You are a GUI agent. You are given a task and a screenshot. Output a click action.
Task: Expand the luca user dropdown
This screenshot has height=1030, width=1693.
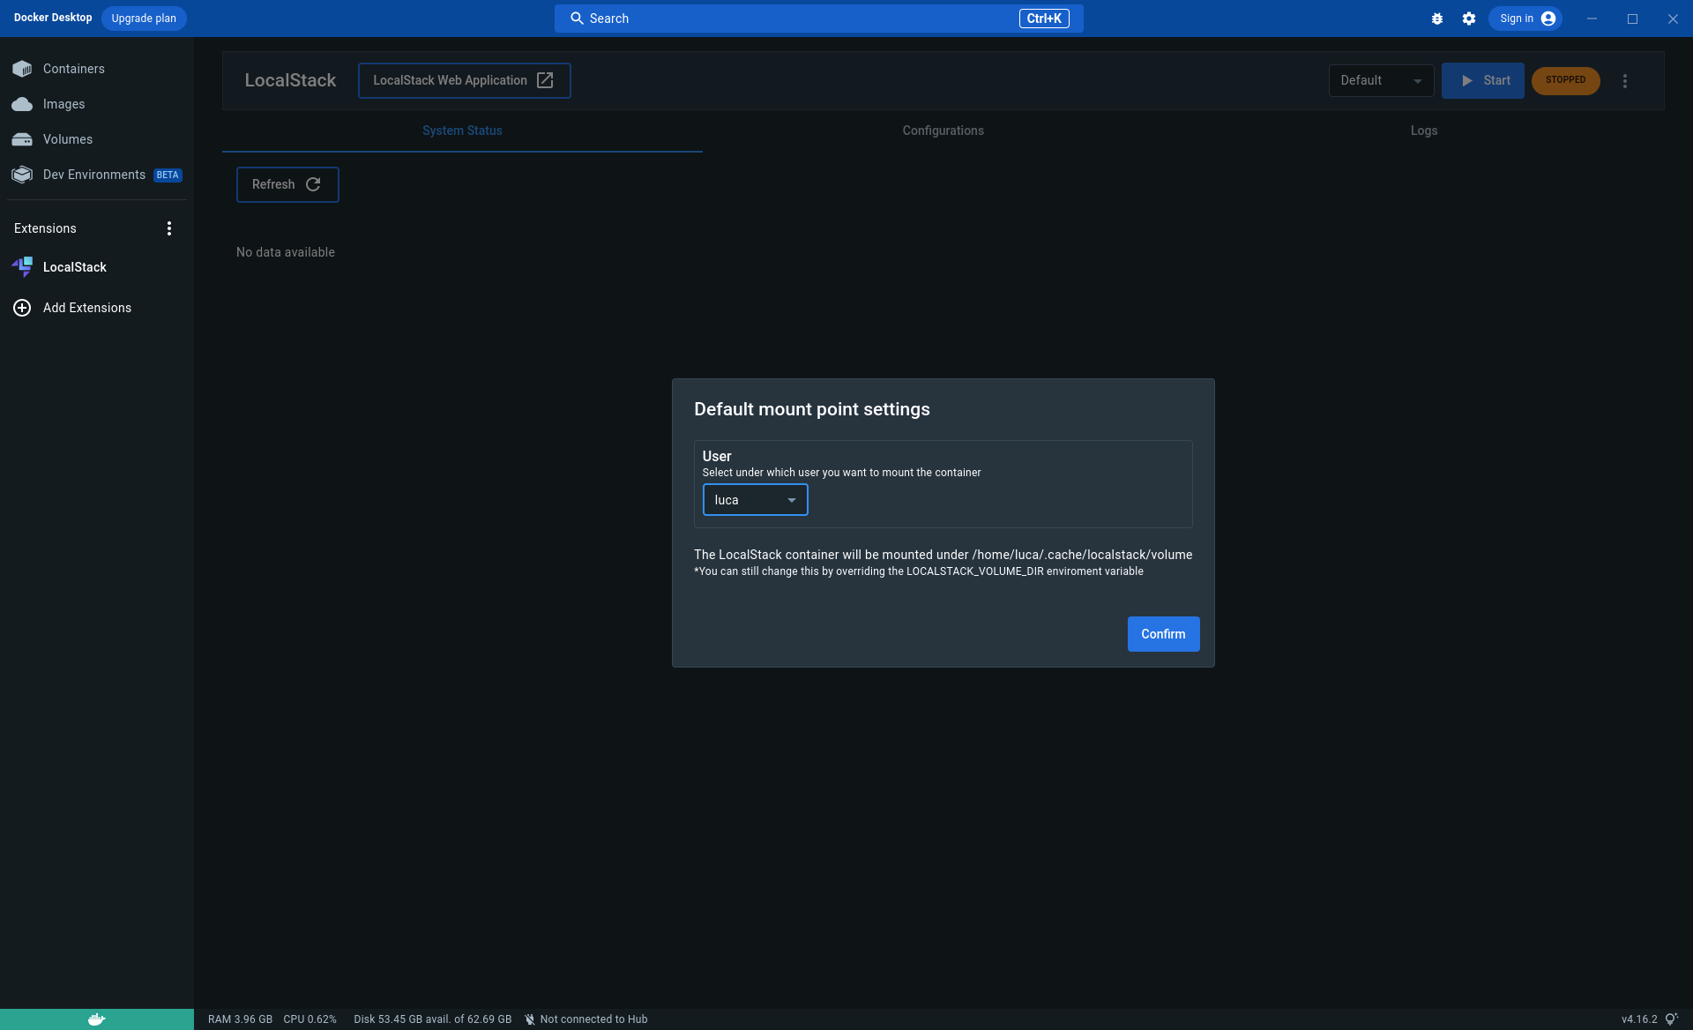[755, 500]
